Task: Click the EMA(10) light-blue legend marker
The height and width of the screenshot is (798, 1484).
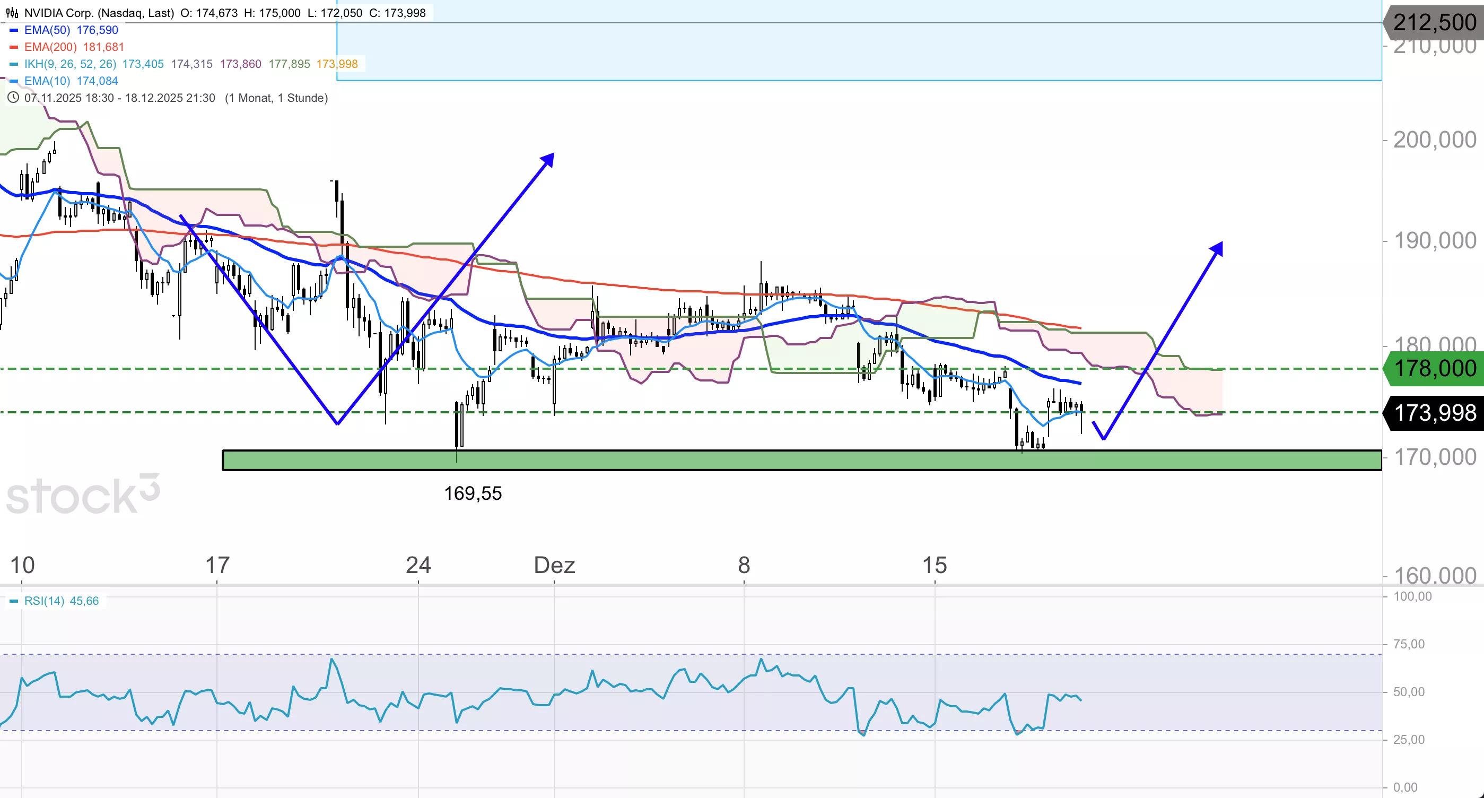Action: tap(14, 81)
